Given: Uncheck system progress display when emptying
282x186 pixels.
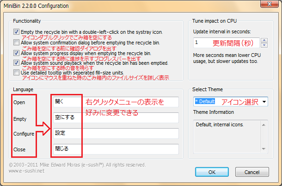Looking at the screenshot, I should pos(16,53).
